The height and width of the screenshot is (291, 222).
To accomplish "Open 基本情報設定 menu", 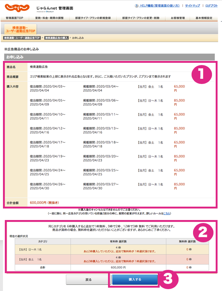I will click(204, 18).
